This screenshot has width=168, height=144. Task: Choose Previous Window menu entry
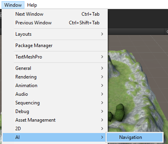point(55,23)
